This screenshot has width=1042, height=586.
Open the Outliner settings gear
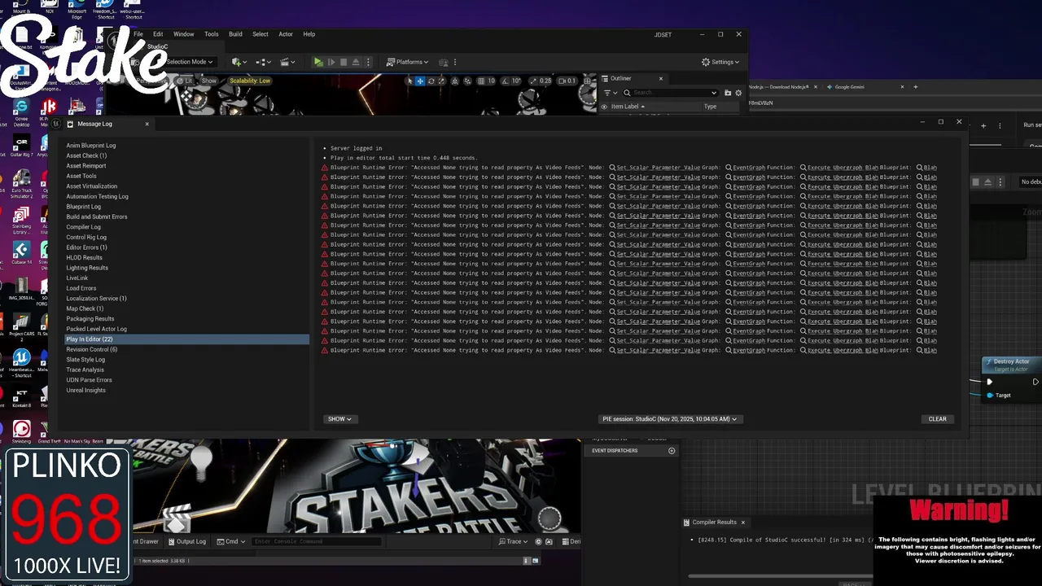(x=739, y=93)
